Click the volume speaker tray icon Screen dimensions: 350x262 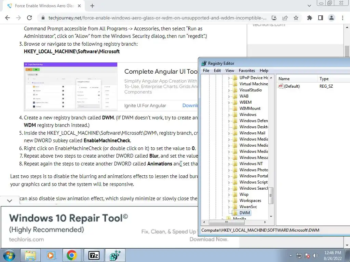[x=315, y=256]
